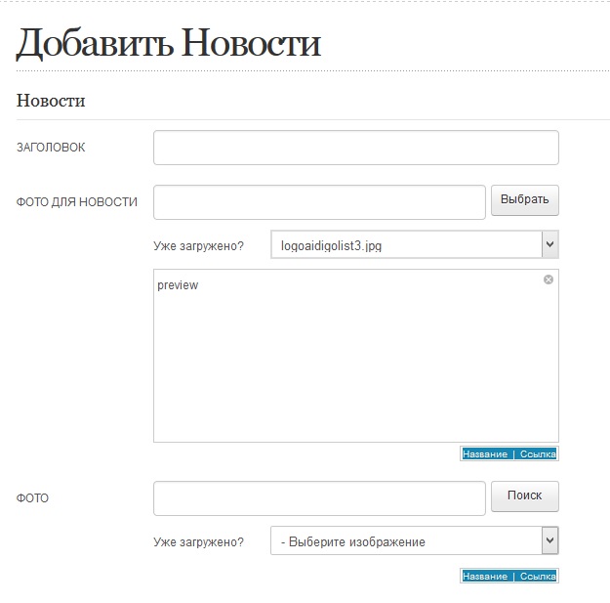610x603 pixels.
Task: Expand the 'Выберите изображение' dropdown arrow
Action: click(549, 540)
